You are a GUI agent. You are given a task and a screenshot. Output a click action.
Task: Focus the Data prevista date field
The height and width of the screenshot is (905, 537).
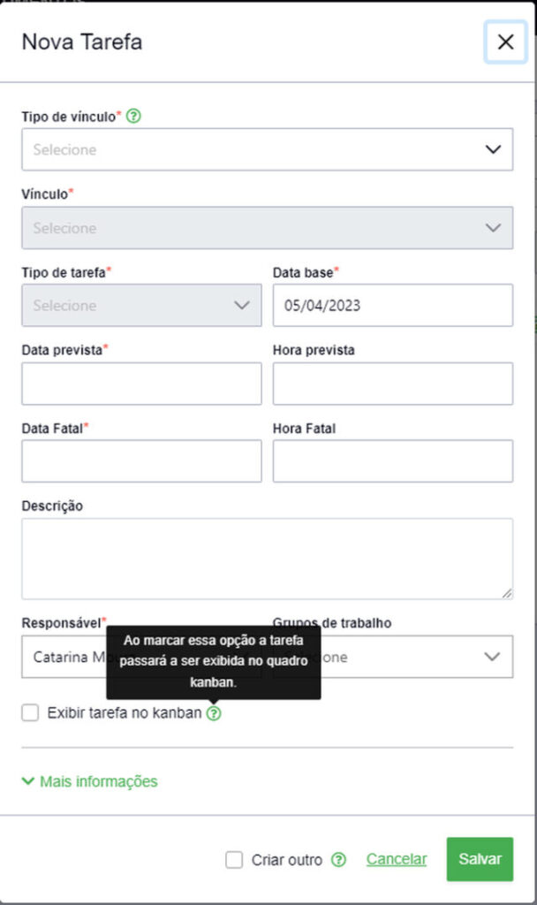pos(141,383)
